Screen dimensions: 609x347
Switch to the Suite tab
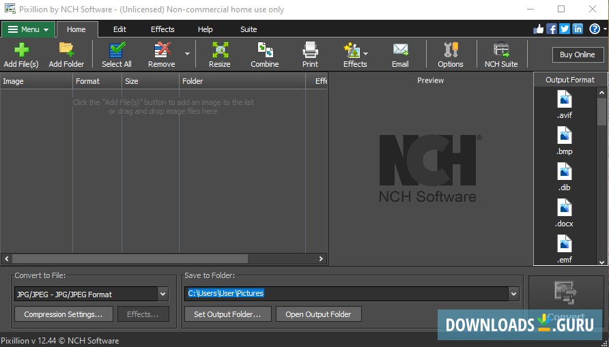pos(249,29)
